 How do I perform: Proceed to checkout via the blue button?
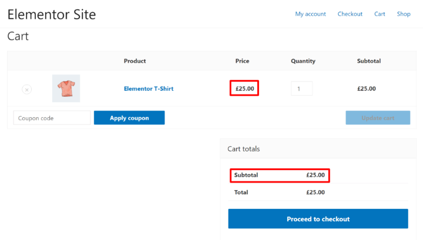318,219
